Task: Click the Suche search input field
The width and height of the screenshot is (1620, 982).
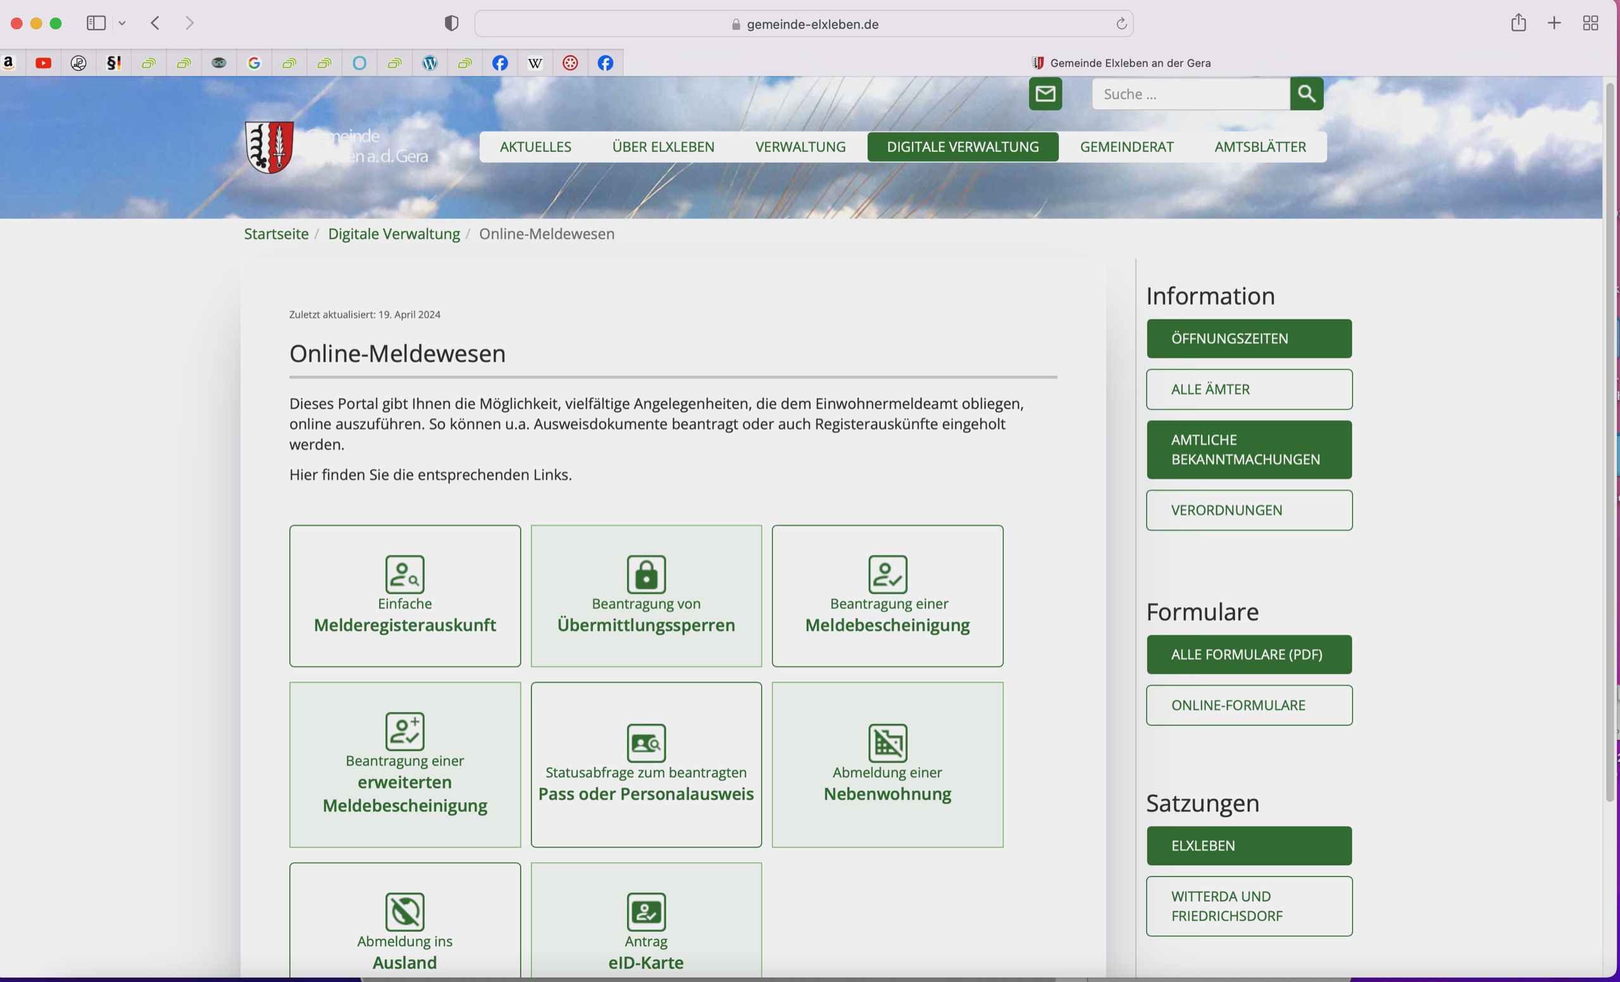Action: pyautogui.click(x=1190, y=94)
